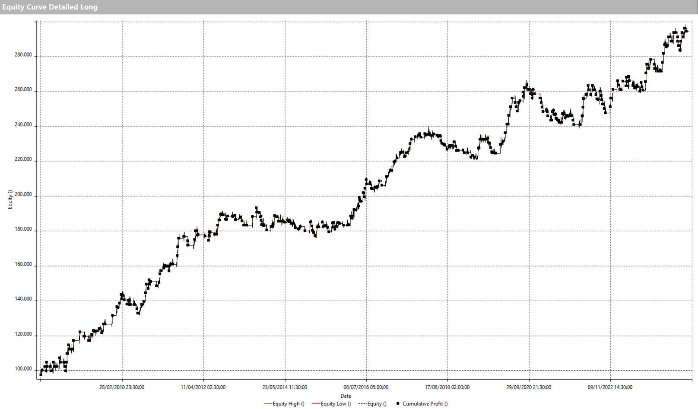698x409 pixels.
Task: Click the 100.000 y-axis value label
Action: (23, 369)
